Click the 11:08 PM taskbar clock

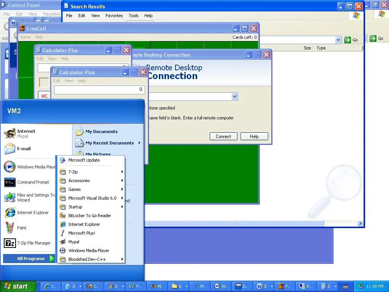click(375, 286)
